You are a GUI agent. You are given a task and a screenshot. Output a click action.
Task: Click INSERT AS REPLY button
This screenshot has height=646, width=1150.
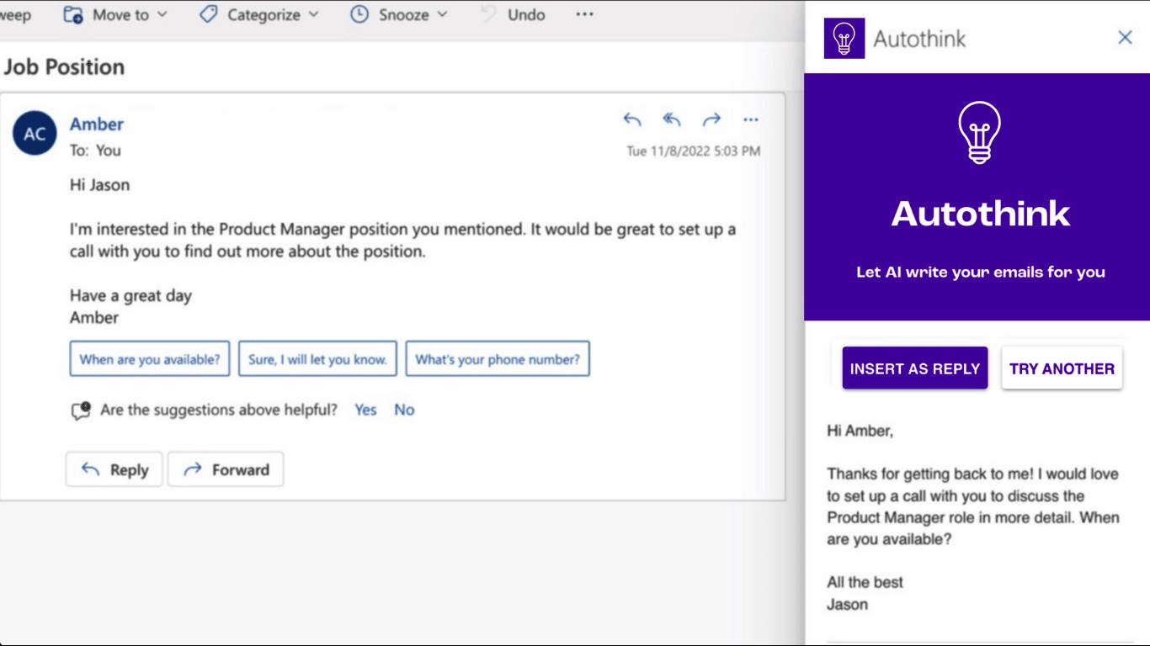915,368
